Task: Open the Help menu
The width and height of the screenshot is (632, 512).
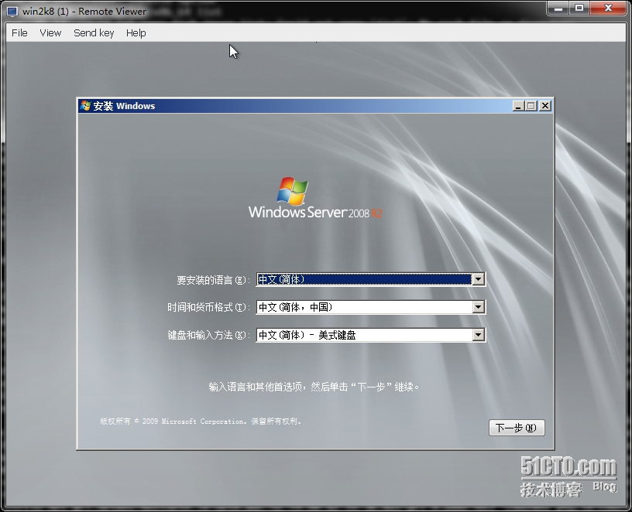Action: (x=136, y=33)
